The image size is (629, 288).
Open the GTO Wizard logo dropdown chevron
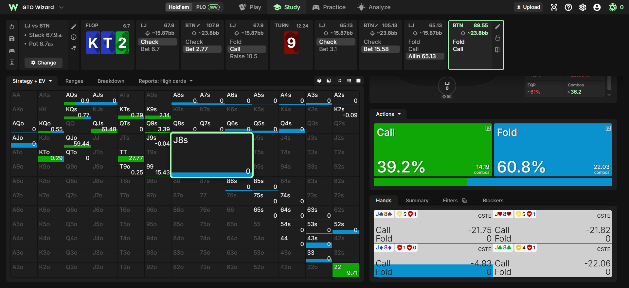pyautogui.click(x=61, y=7)
